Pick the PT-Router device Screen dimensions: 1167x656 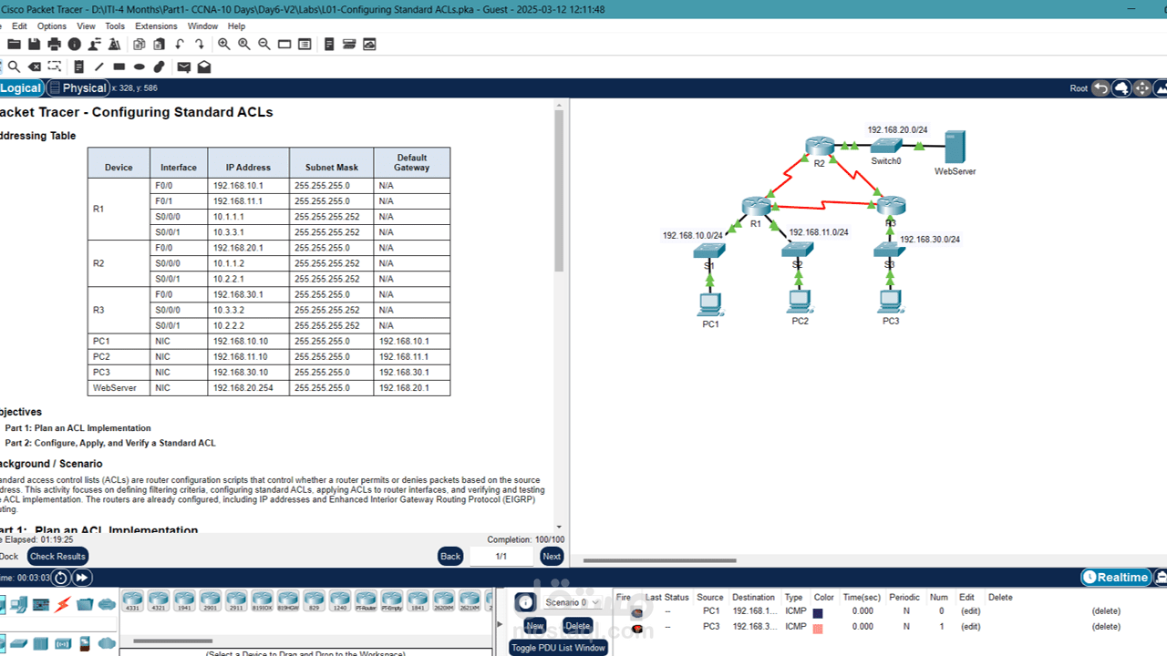click(x=366, y=601)
